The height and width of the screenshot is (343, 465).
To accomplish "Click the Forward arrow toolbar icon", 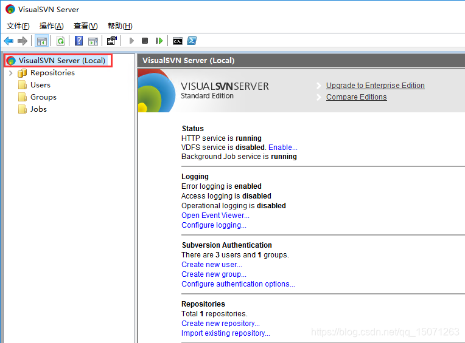I will tap(23, 41).
